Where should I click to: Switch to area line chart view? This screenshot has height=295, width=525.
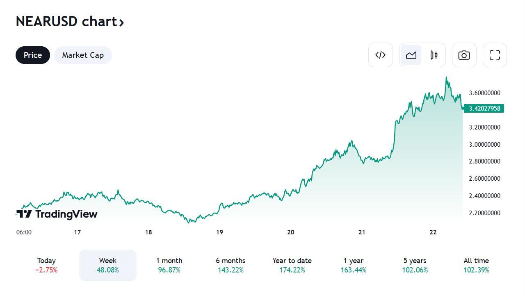click(x=411, y=55)
